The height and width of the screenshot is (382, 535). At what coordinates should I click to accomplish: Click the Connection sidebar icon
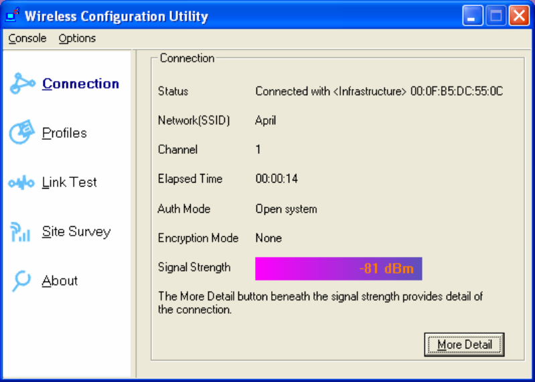22,84
